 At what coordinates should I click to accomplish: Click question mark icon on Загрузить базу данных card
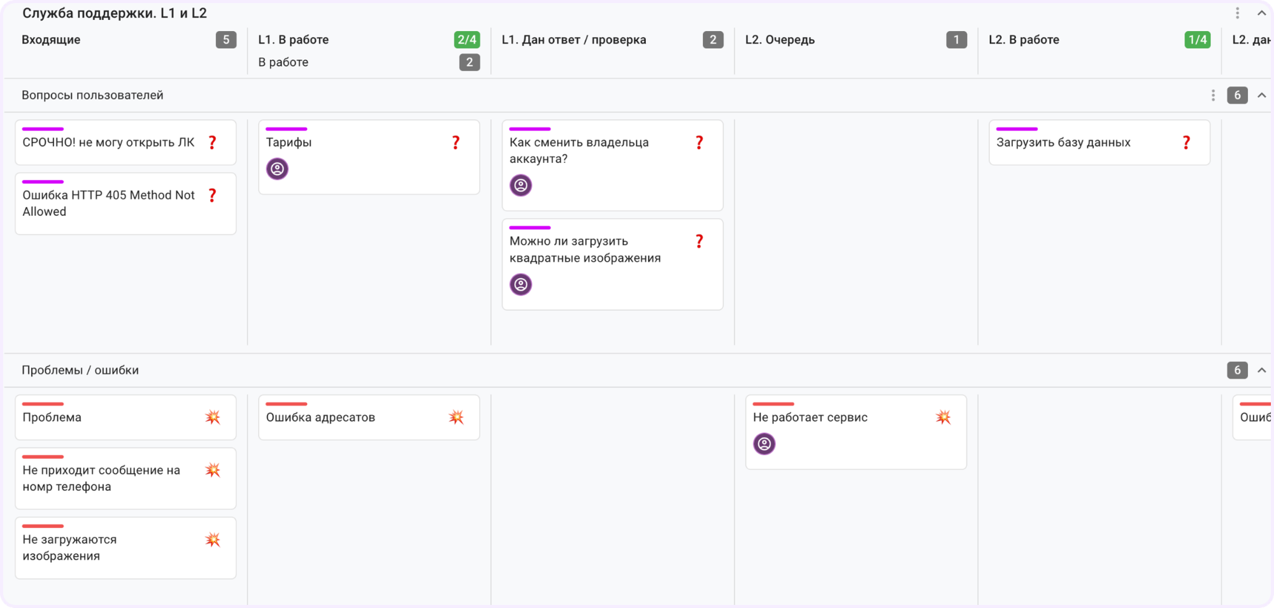(1186, 143)
